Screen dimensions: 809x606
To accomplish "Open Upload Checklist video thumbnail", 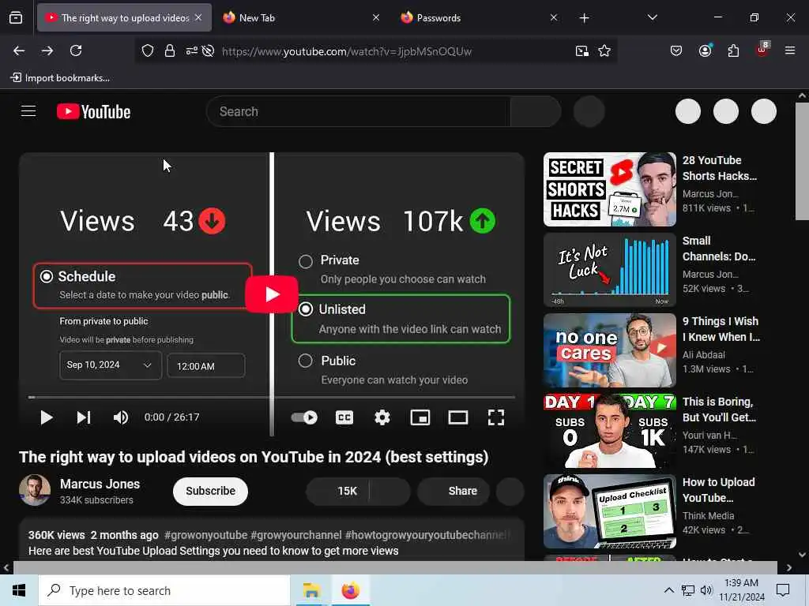I will 609,511.
